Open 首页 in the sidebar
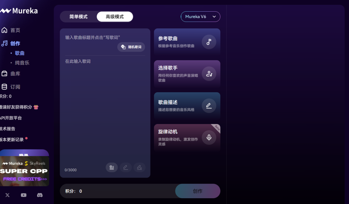Viewport: 349px width, 204px height. point(15,30)
